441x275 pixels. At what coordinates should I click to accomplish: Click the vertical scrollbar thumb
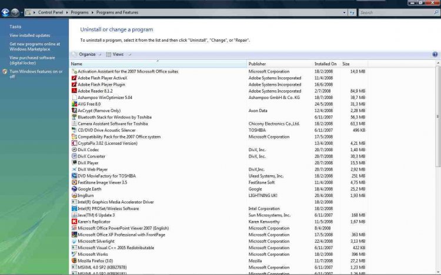(437, 117)
